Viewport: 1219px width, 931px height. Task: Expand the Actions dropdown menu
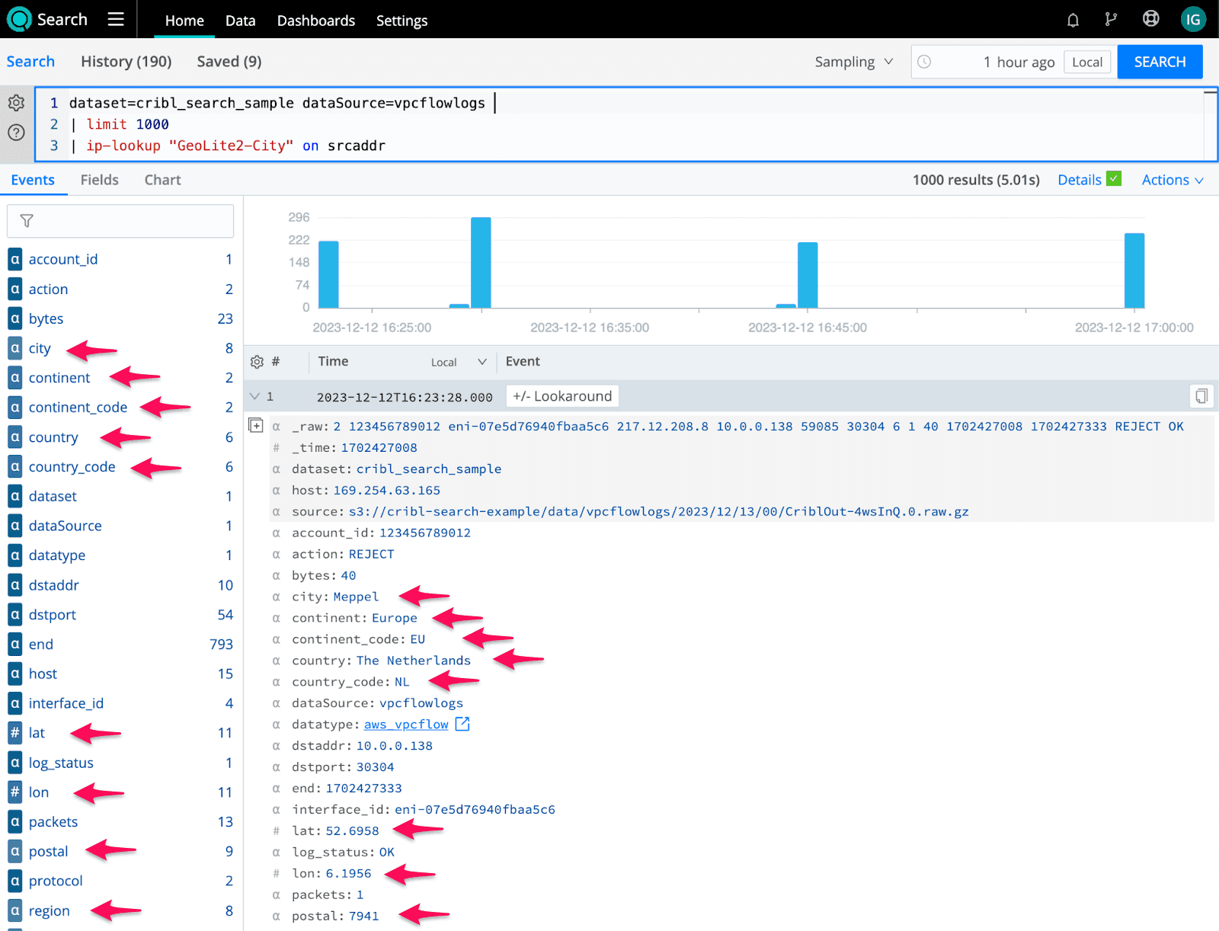point(1172,181)
